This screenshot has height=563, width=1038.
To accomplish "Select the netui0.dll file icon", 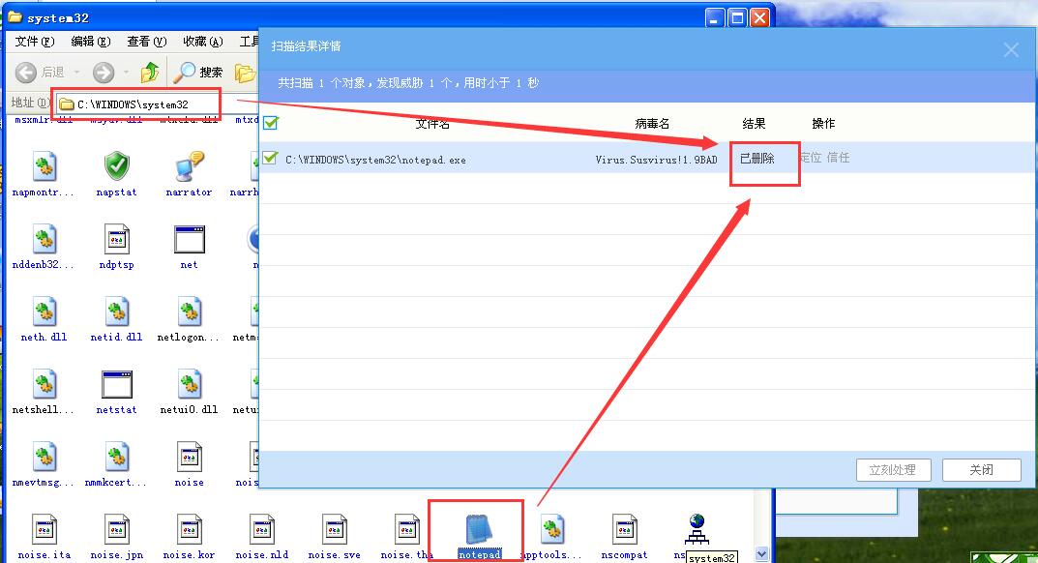I will point(190,384).
